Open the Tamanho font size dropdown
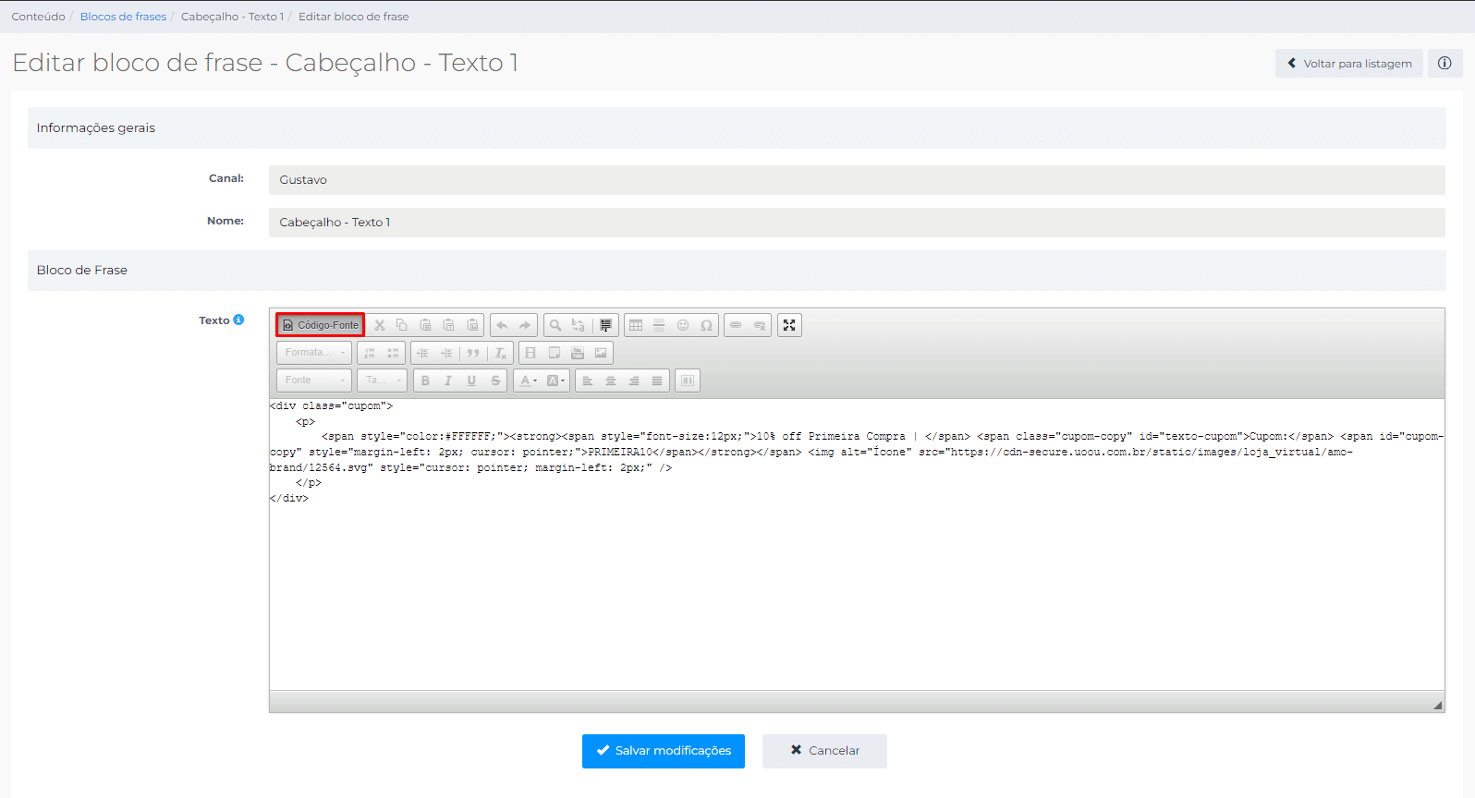The image size is (1475, 798). pos(383,381)
